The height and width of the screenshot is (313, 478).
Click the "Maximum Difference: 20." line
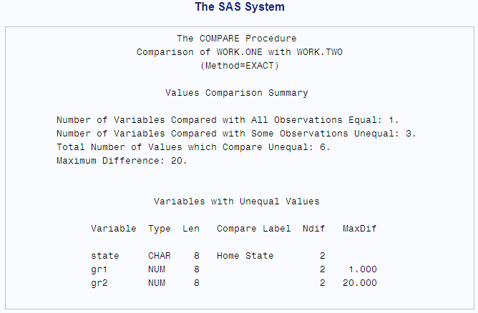click(122, 161)
